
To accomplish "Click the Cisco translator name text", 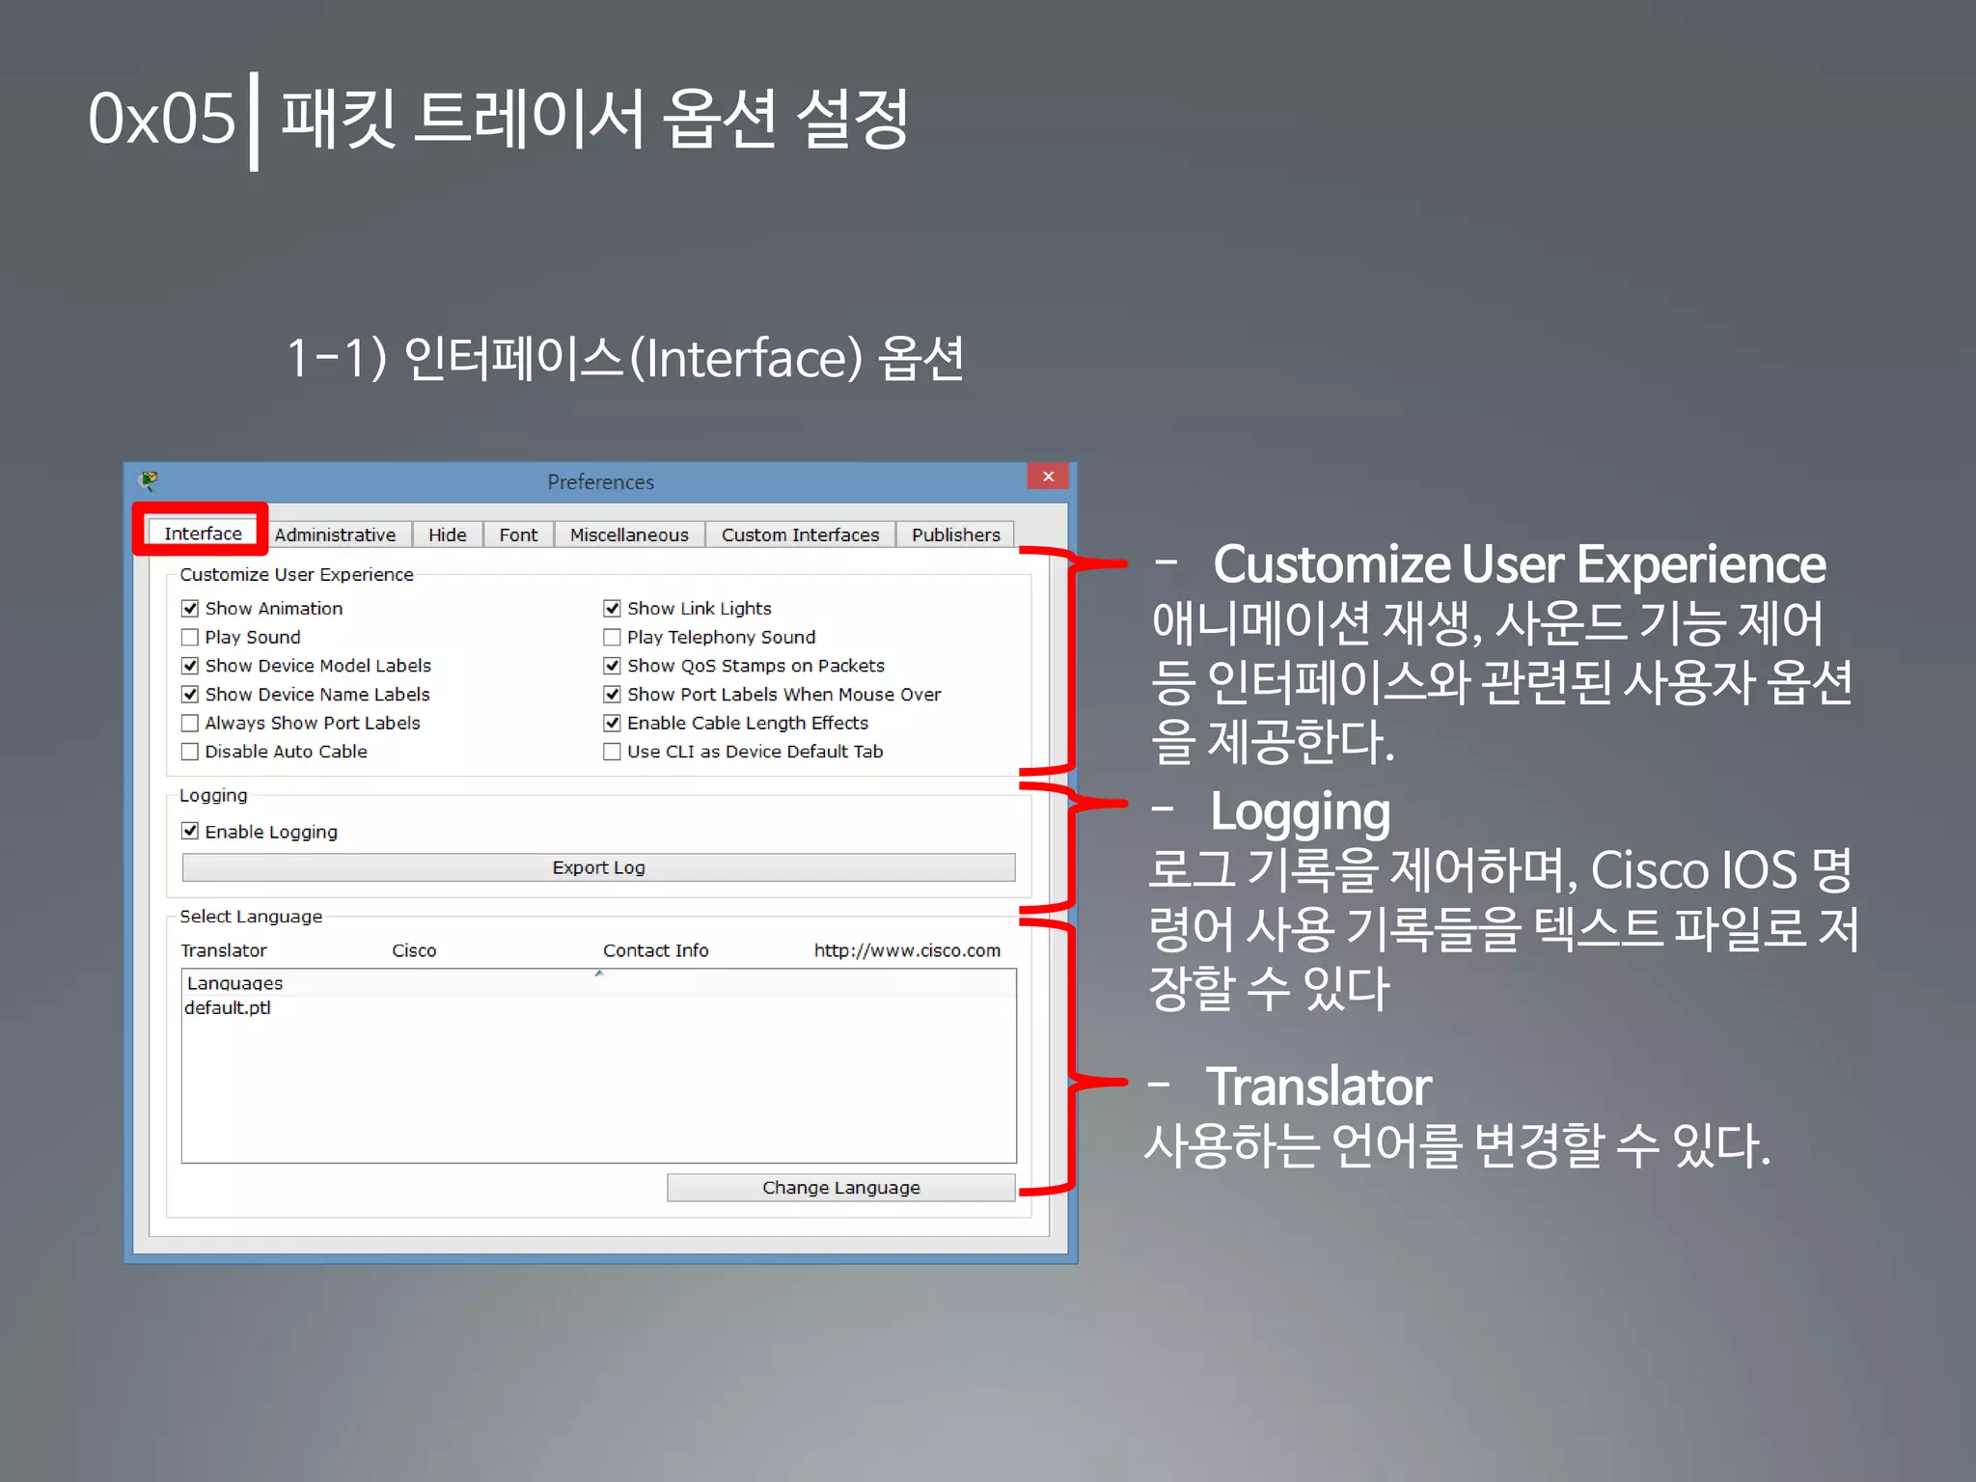I will pyautogui.click(x=414, y=950).
